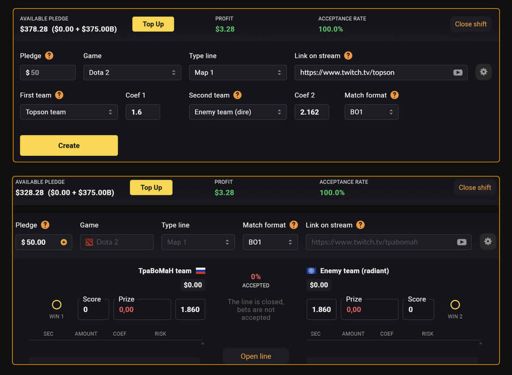
Task: Open the top panel's BO1 Match format dropdown
Action: click(x=371, y=112)
